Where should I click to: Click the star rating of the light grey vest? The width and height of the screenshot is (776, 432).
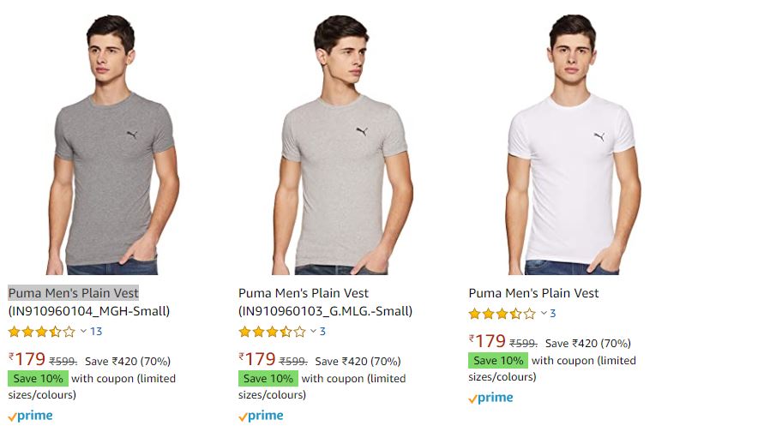click(x=272, y=332)
